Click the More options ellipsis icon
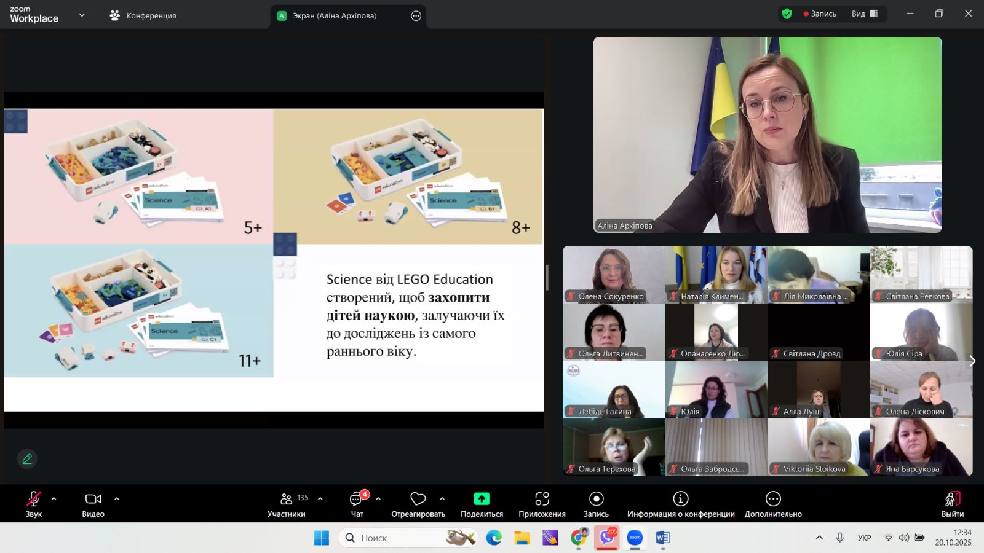The height and width of the screenshot is (553, 984). (773, 499)
